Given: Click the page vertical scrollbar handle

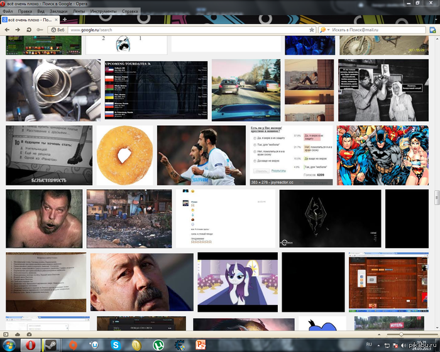Looking at the screenshot, I should click(437, 197).
